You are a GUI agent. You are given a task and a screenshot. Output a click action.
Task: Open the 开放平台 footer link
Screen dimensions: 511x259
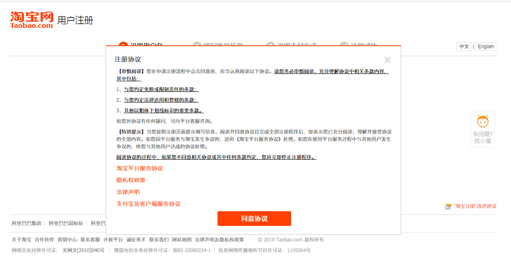pos(113,240)
